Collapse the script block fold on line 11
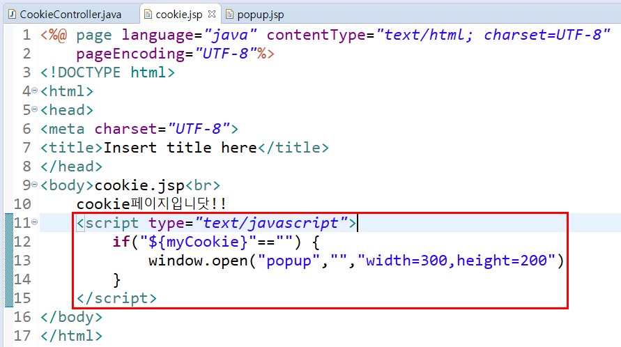The height and width of the screenshot is (347, 621). click(x=35, y=222)
